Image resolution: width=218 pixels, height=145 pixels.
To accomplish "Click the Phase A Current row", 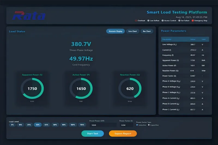I will tap(185, 98).
